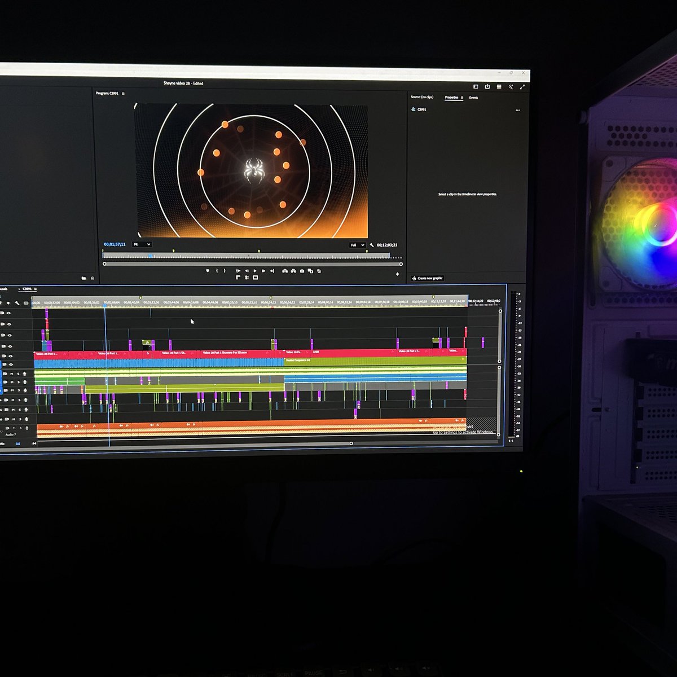Switch to the Source (no clips) tab
Screen dimensions: 677x677
coord(422,97)
